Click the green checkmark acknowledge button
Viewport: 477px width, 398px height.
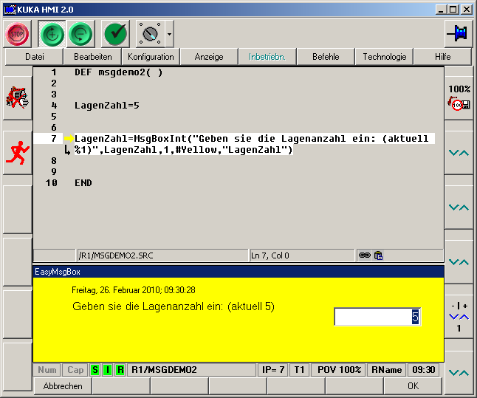point(116,34)
